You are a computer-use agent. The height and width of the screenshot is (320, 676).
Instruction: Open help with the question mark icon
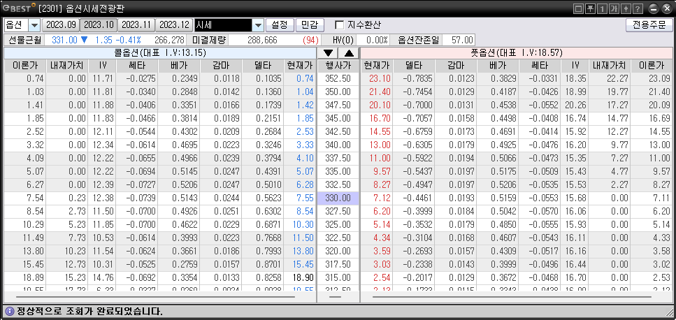[638, 8]
